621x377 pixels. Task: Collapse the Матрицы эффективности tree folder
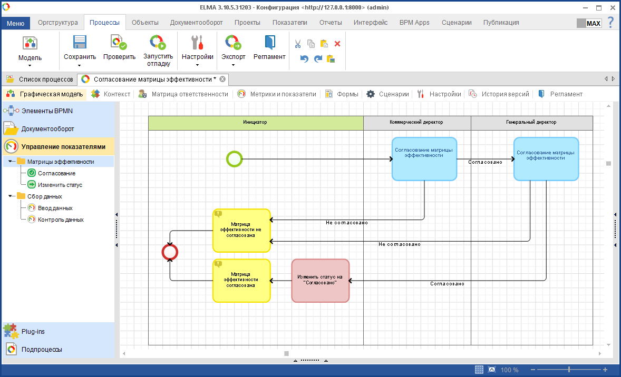click(x=11, y=162)
